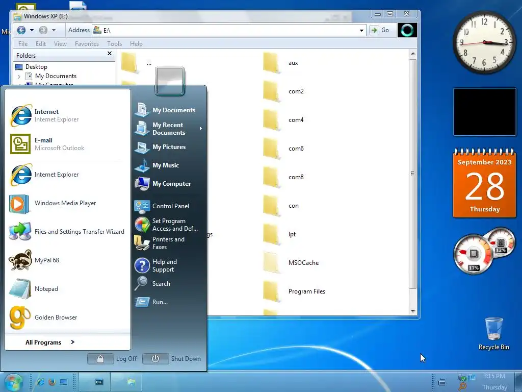
Task: Open Control Panel
Action: (169, 206)
